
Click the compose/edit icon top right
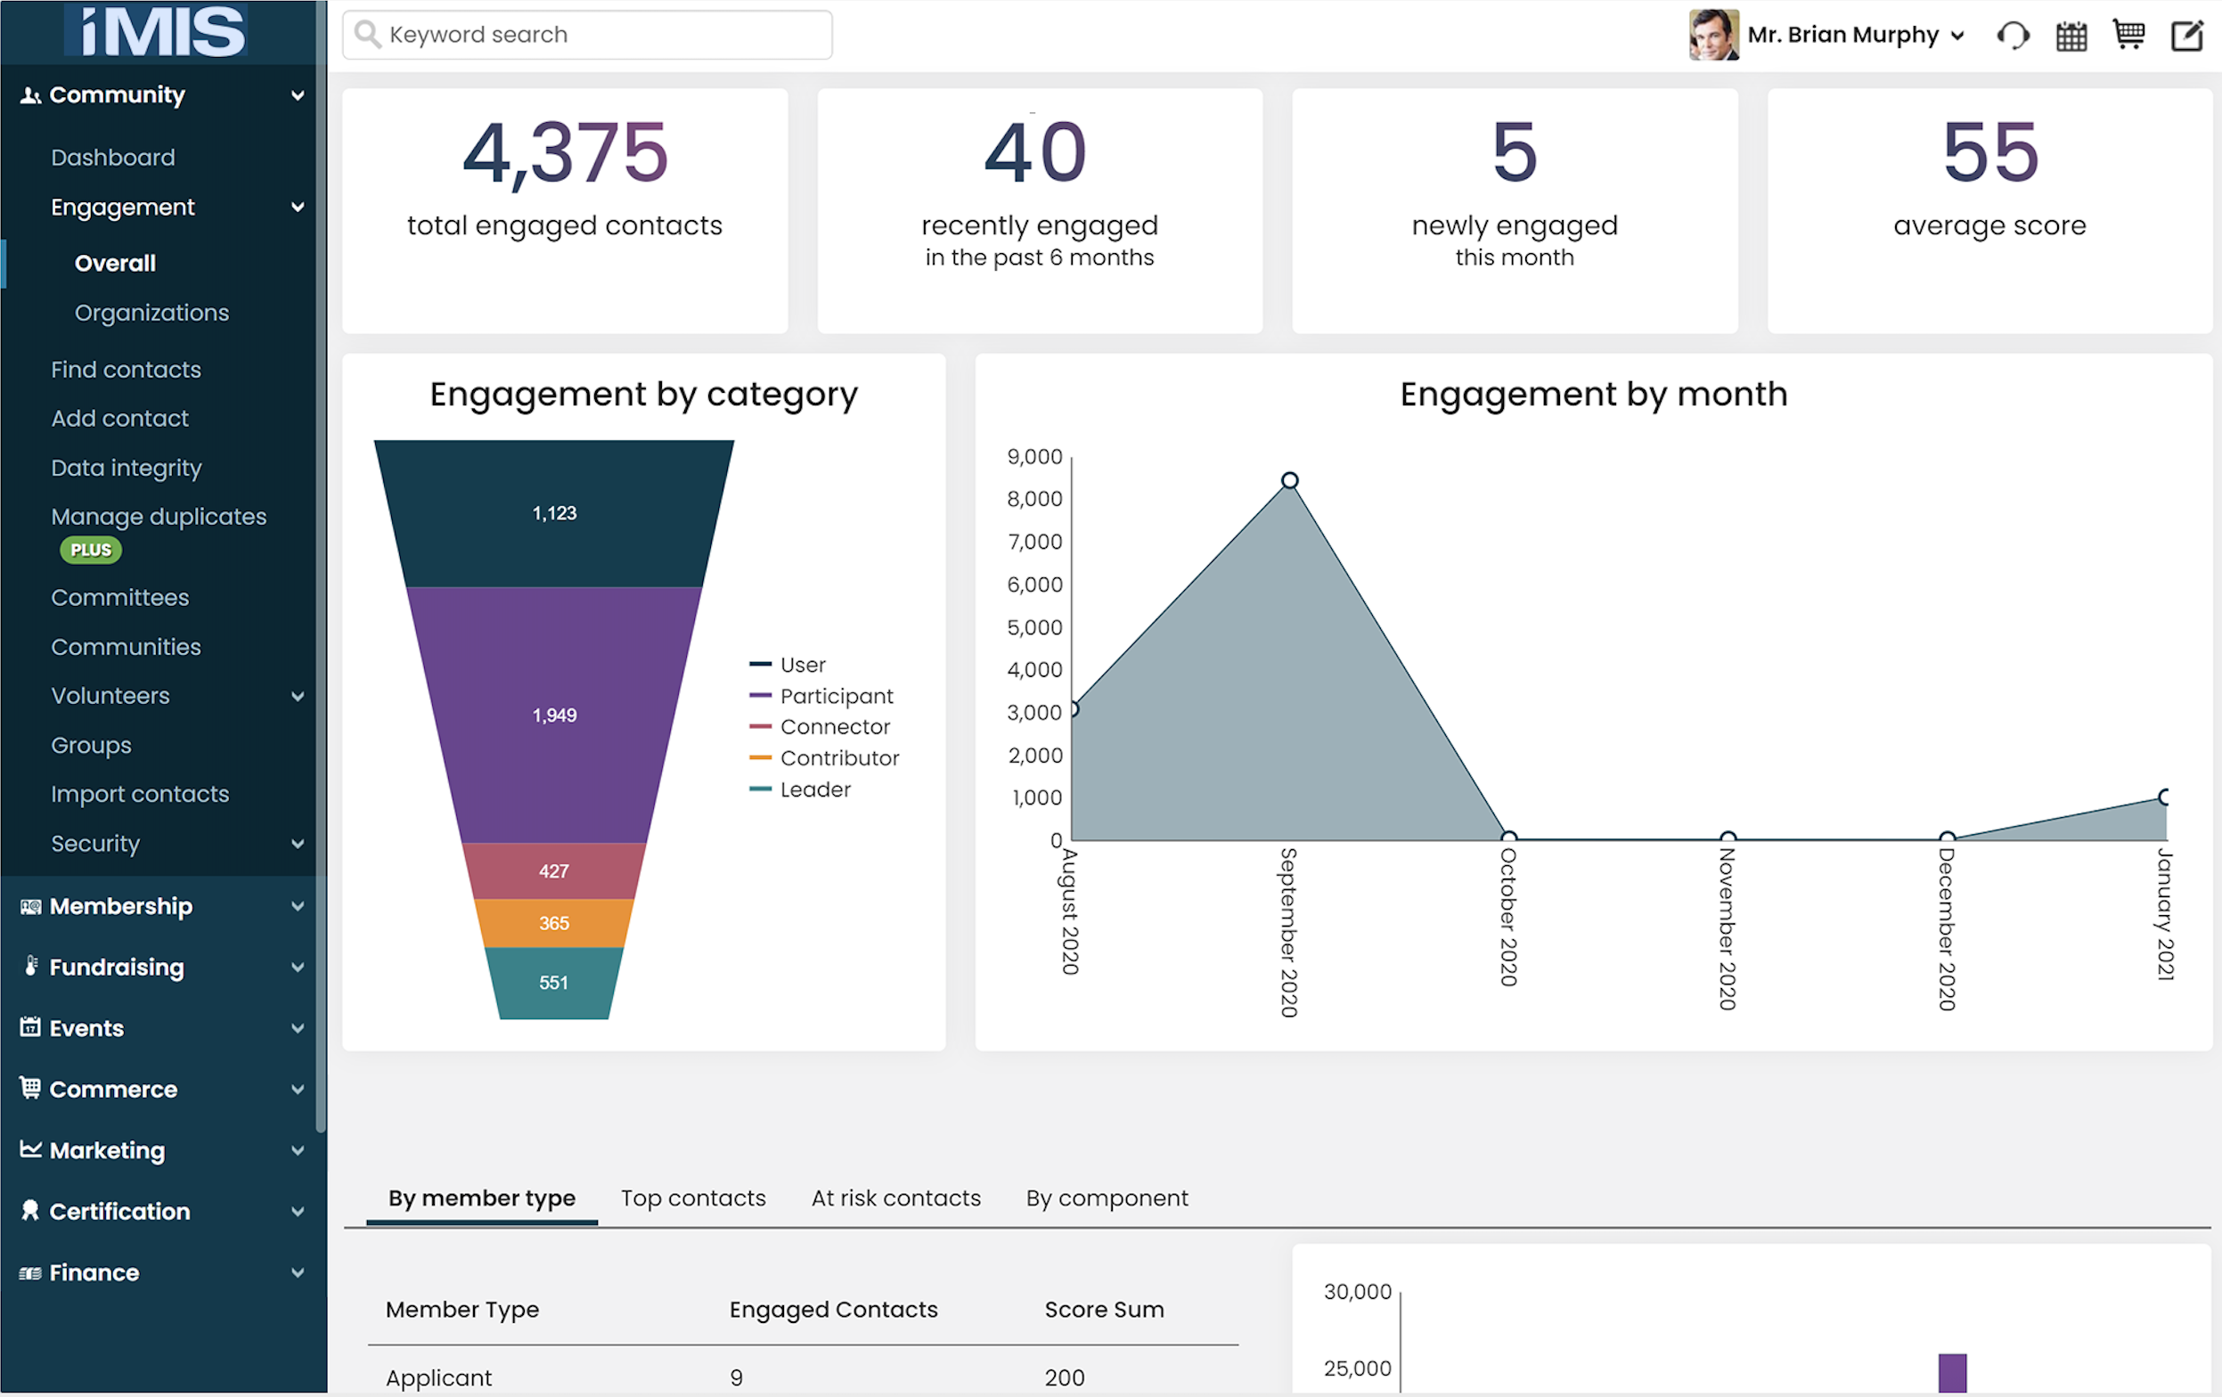pyautogui.click(x=2187, y=35)
